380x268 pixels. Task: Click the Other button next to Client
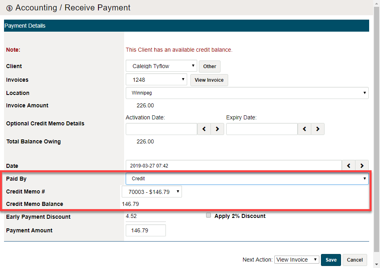tap(209, 66)
